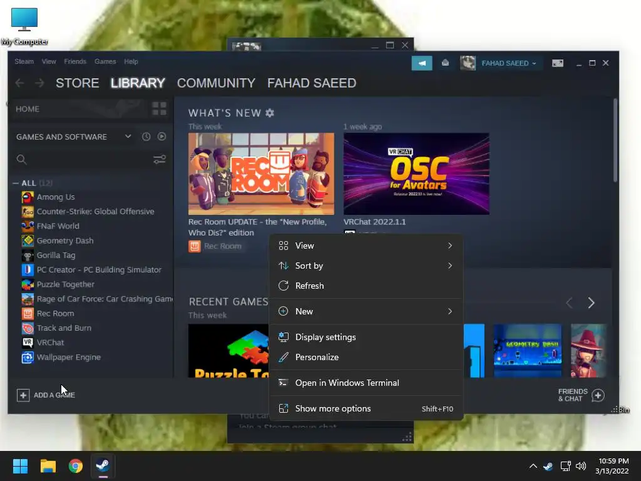Click the Fahad Saeed avatar picture
Image resolution: width=641 pixels, height=481 pixels.
pos(468,63)
